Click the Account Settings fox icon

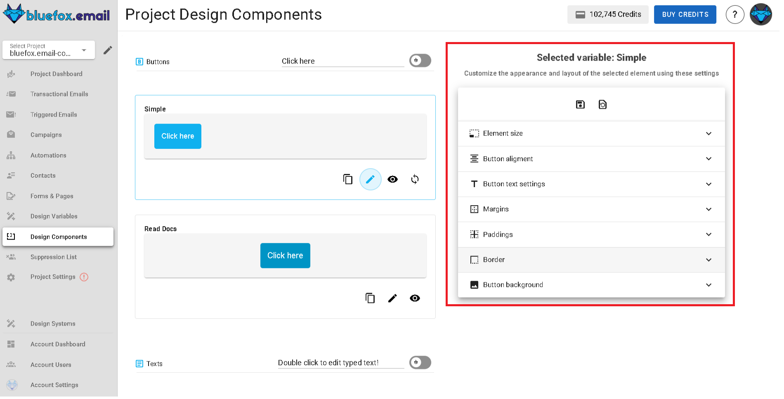[12, 385]
